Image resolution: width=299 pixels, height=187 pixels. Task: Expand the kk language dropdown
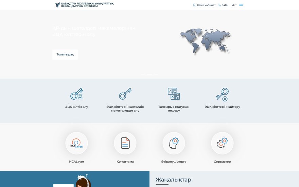(234, 5)
